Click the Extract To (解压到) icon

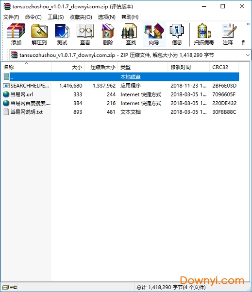39,34
